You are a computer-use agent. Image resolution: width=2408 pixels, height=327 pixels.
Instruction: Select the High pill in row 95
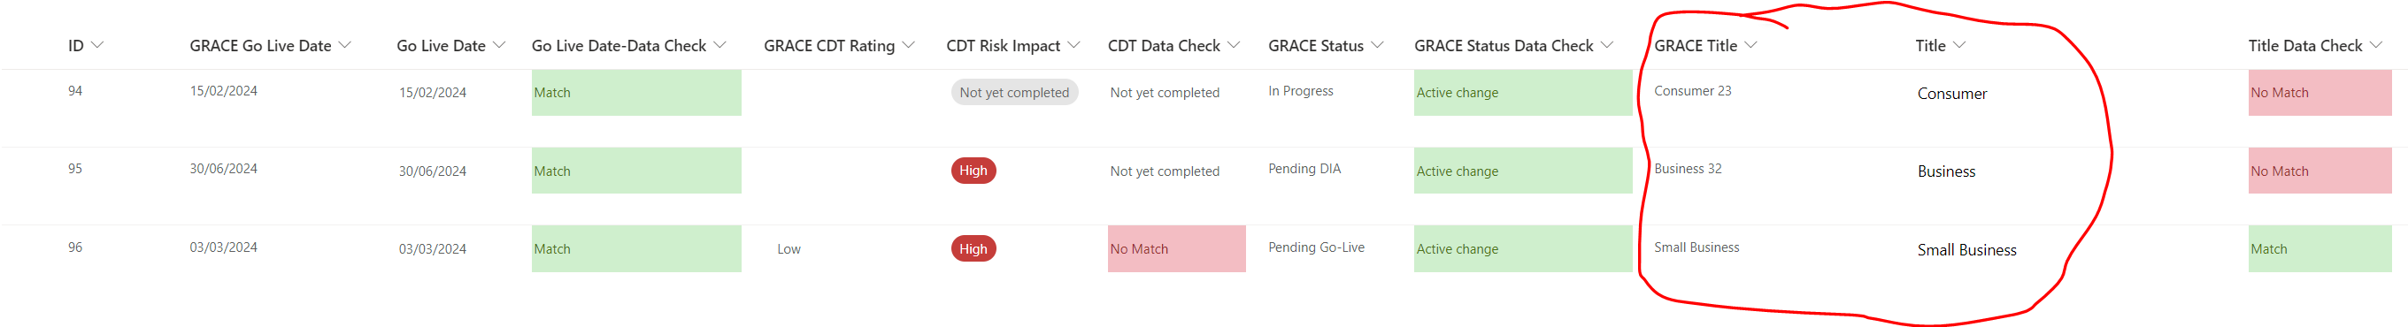tap(973, 171)
